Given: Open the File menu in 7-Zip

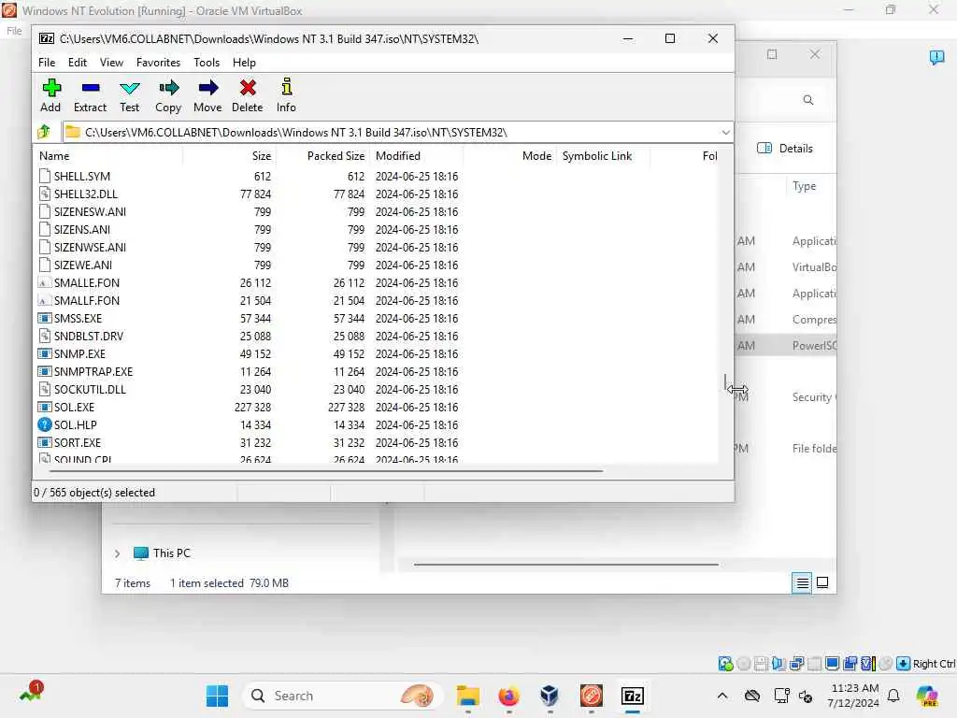Looking at the screenshot, I should (x=47, y=63).
